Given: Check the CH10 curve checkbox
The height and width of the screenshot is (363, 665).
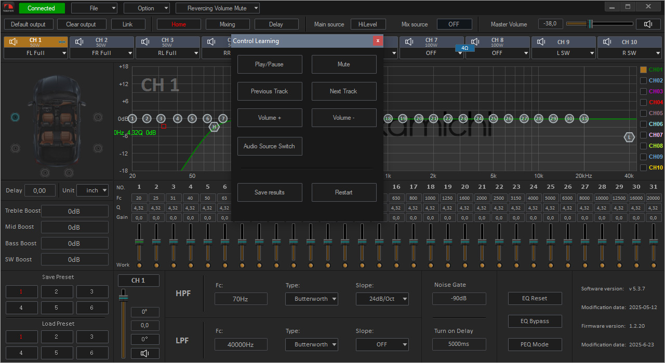Looking at the screenshot, I should 644,167.
